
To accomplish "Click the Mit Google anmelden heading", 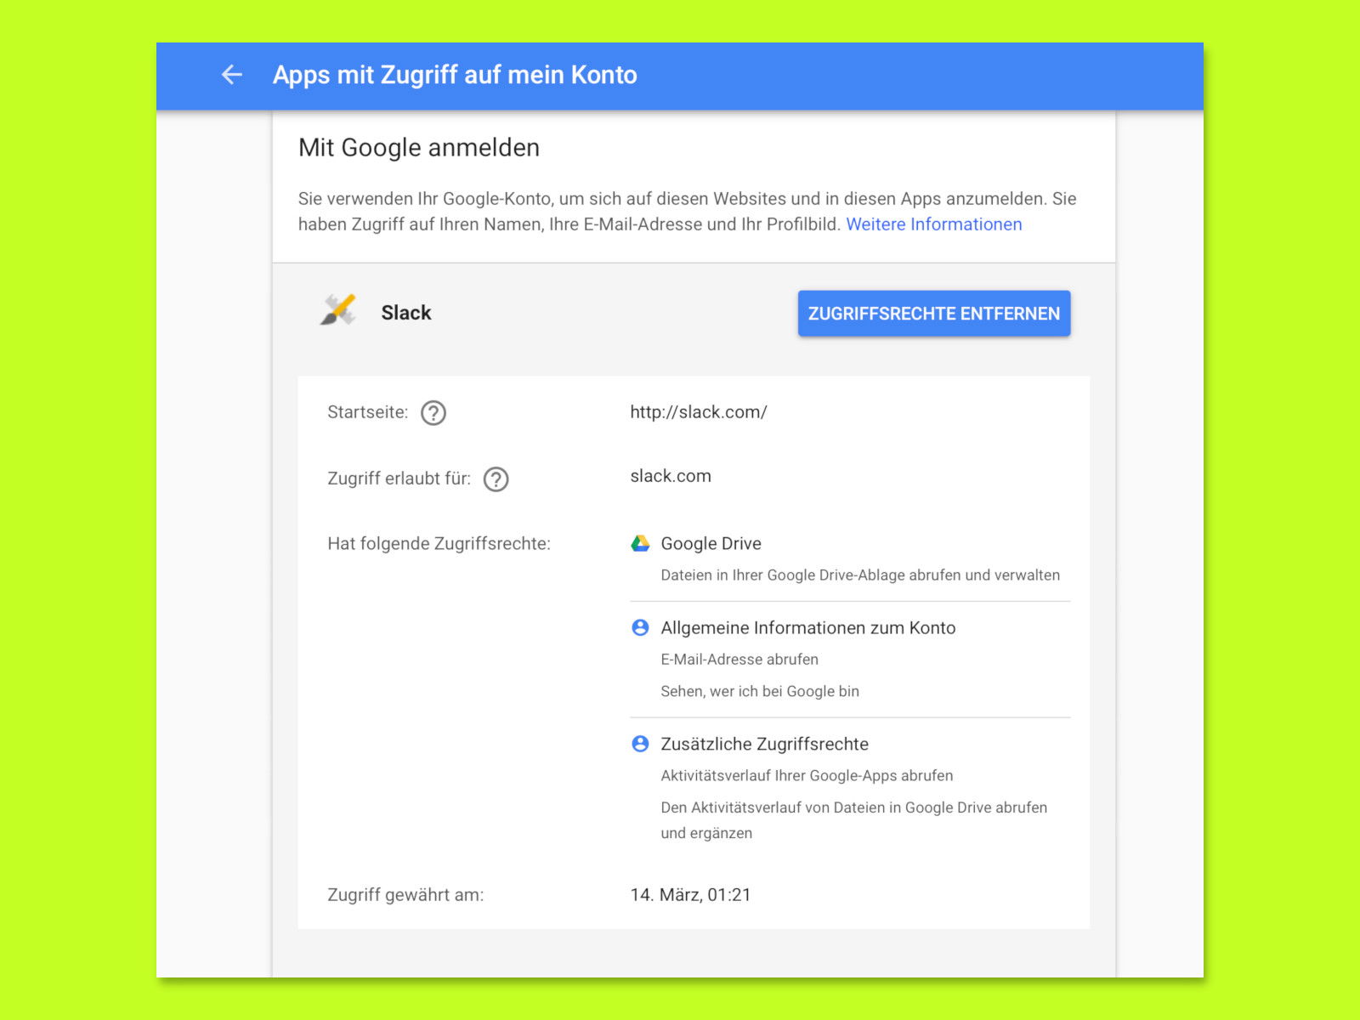I will [x=419, y=148].
